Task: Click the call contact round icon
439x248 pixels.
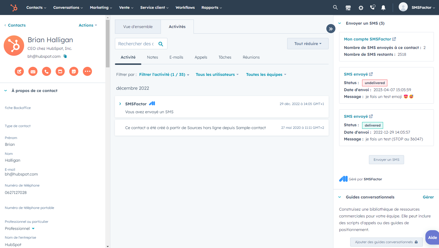Action: click(x=47, y=71)
